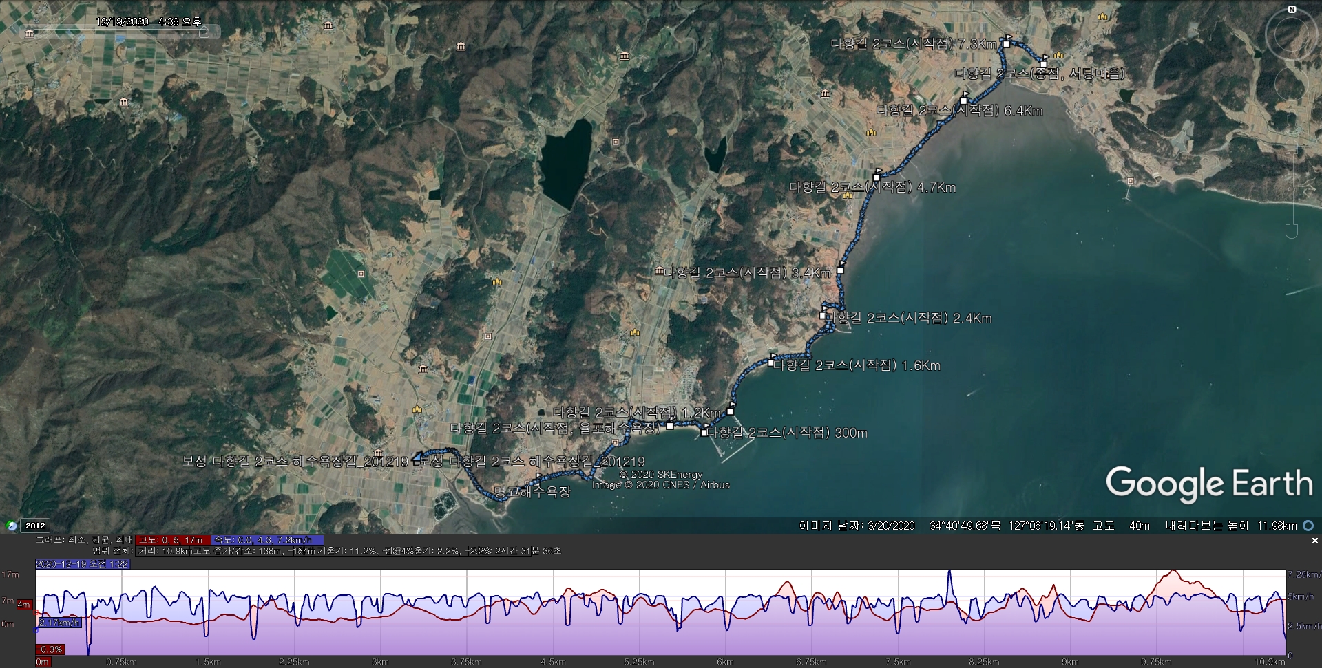Click the zoom-out end of the zoom slider
Viewport: 1322px width, 668px height.
click(x=1292, y=232)
